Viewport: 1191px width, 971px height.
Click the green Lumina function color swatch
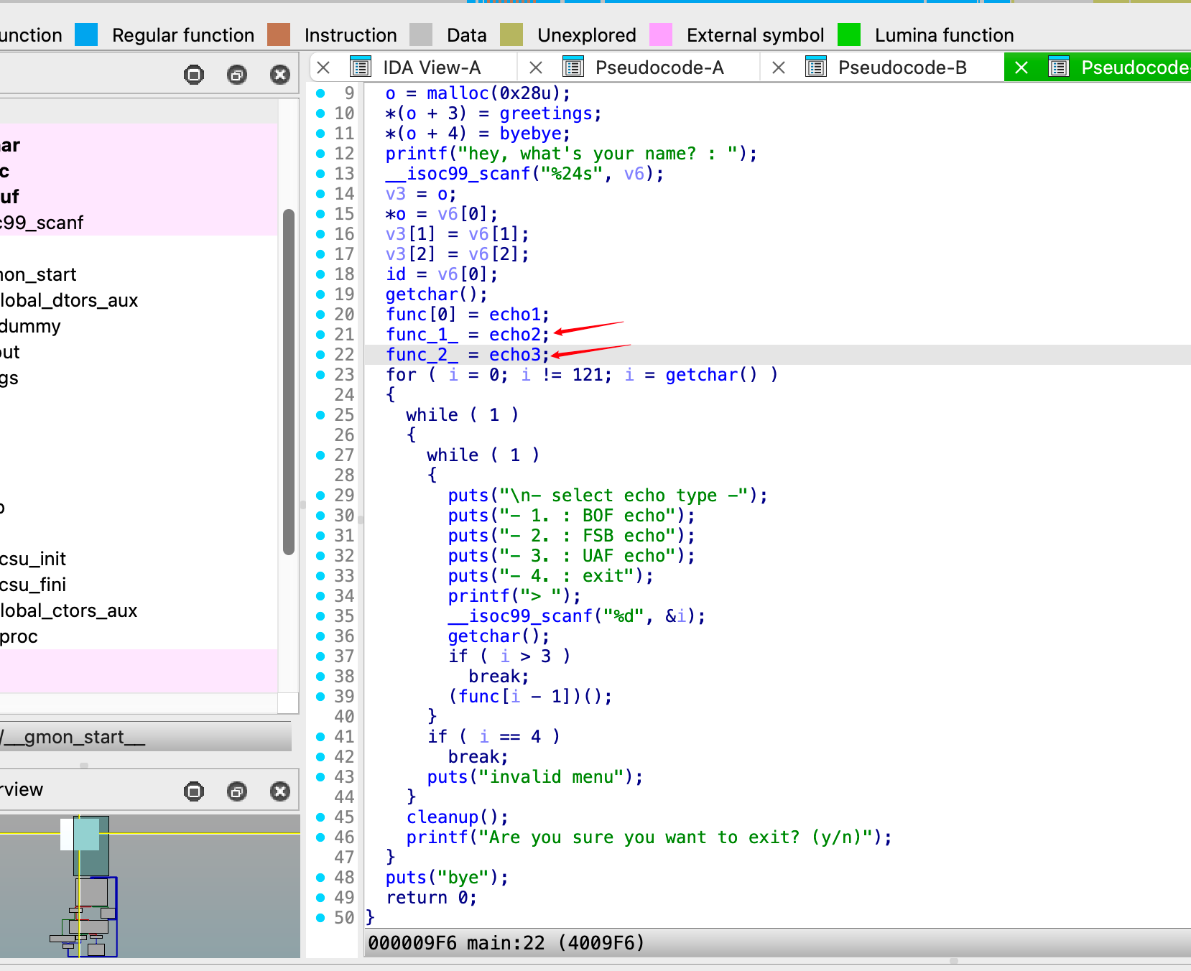click(849, 34)
